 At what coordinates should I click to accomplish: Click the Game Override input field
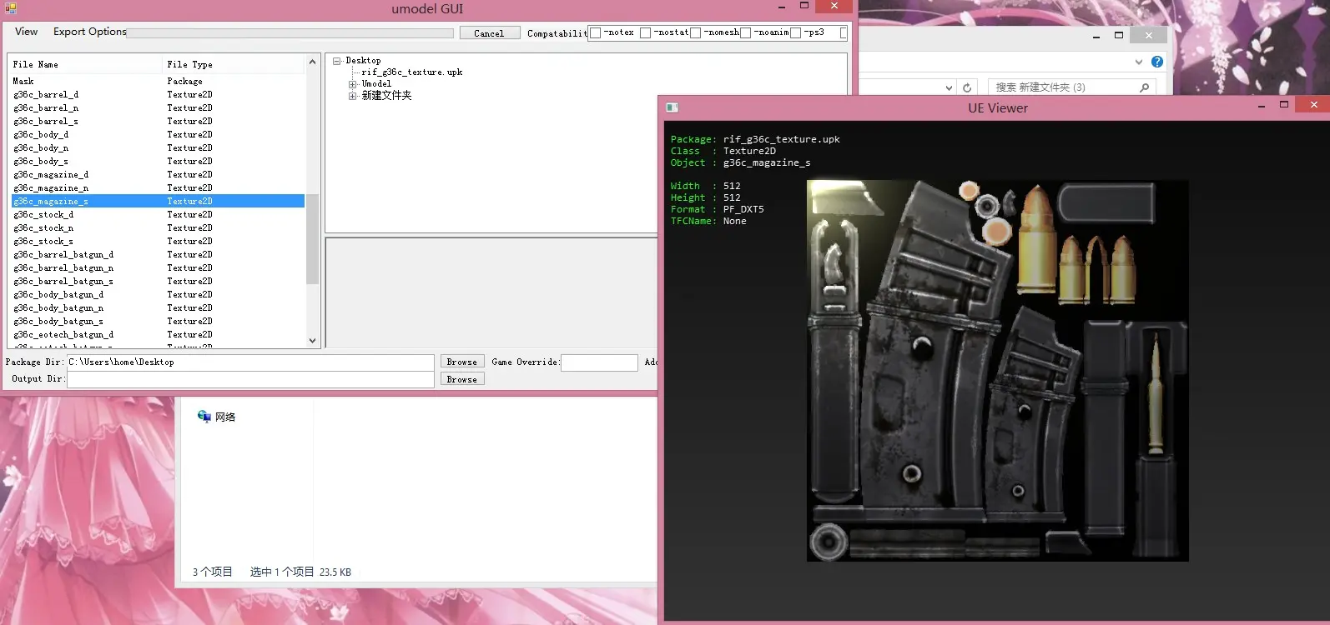(x=599, y=362)
